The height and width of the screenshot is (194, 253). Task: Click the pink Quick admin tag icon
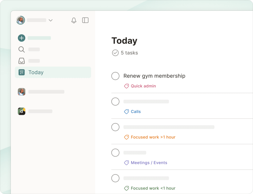point(126,86)
